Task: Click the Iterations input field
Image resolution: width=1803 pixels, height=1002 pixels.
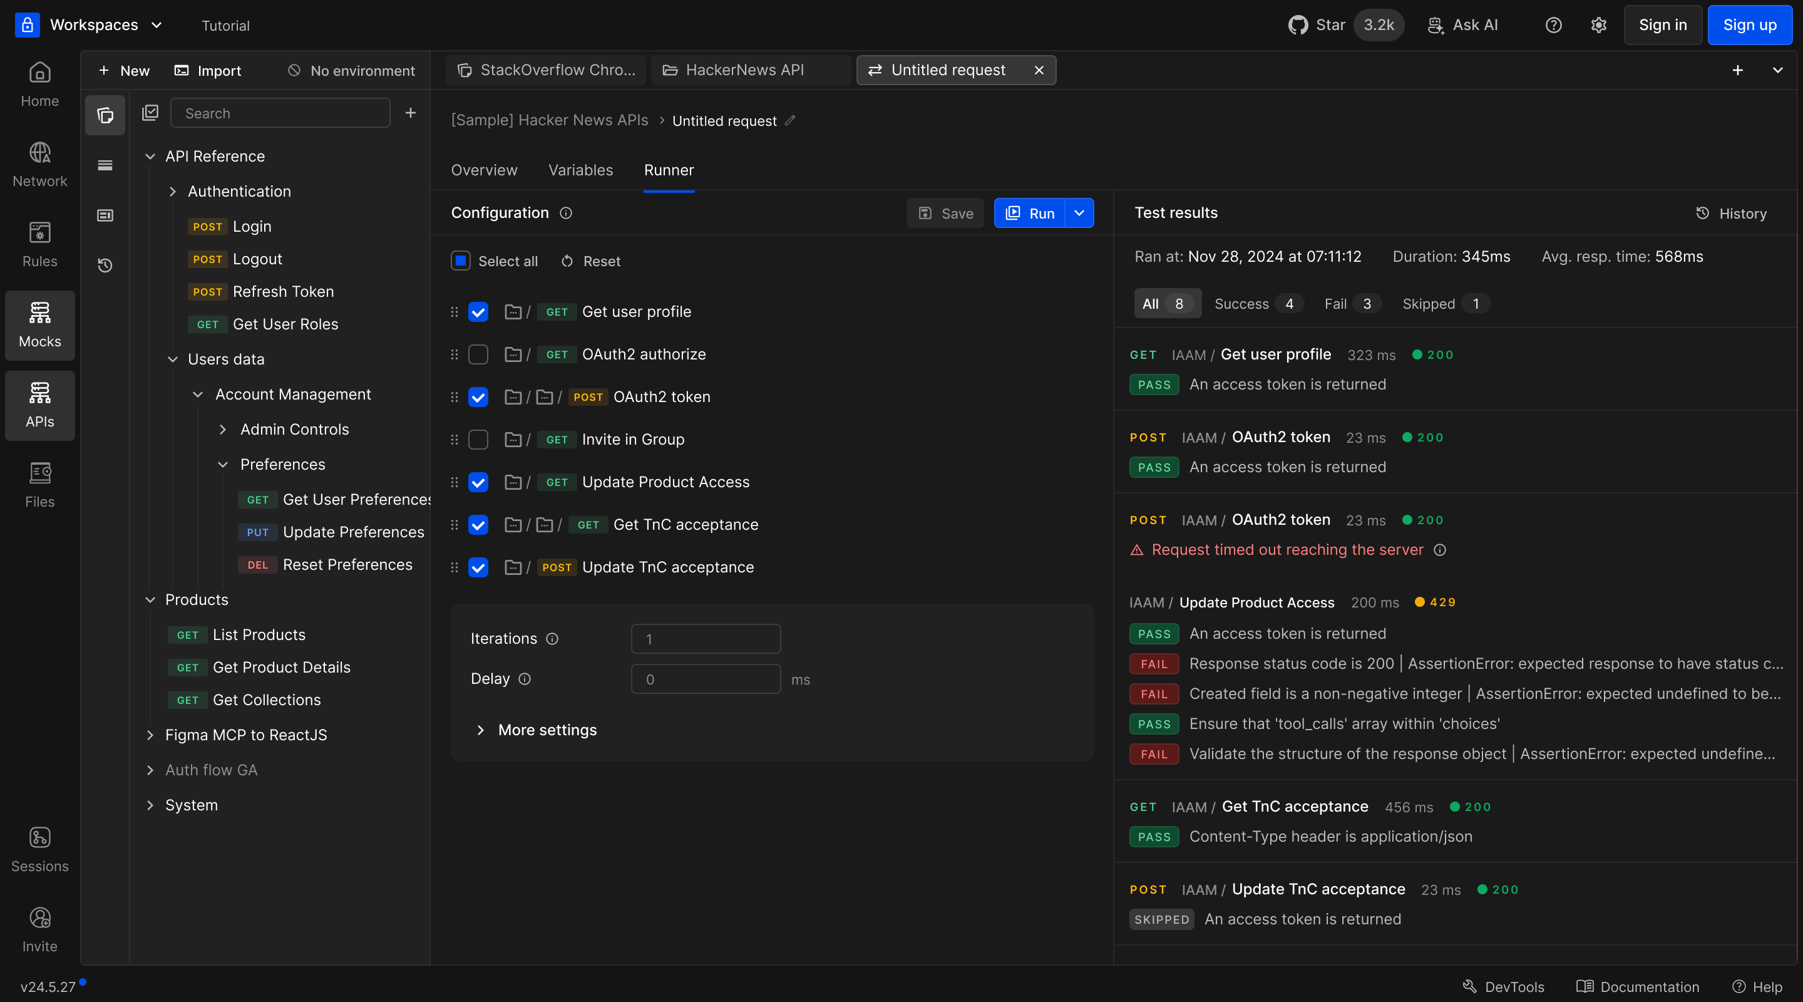Action: [x=706, y=639]
